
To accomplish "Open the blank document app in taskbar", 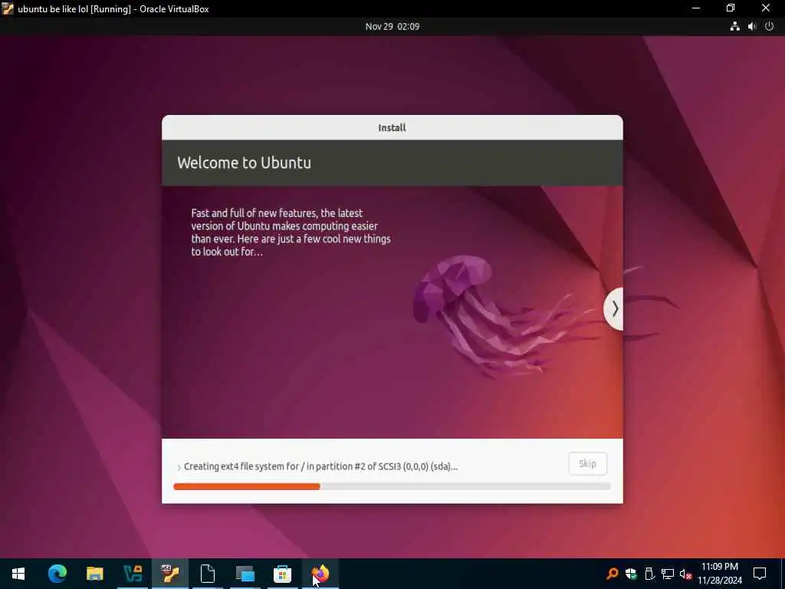I will pyautogui.click(x=207, y=574).
